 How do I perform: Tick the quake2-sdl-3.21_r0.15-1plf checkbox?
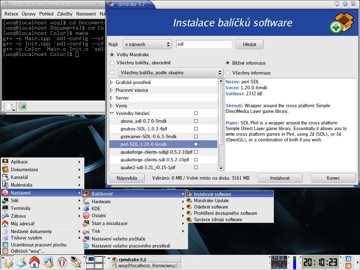click(x=196, y=167)
